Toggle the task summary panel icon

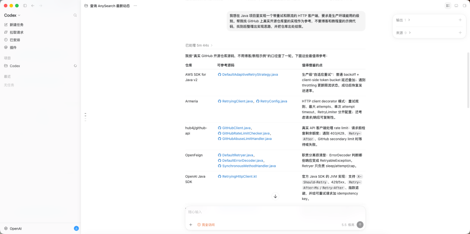point(448,6)
